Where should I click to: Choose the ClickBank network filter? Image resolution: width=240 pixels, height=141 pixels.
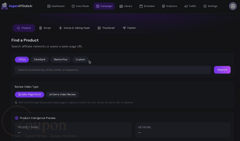40,60
